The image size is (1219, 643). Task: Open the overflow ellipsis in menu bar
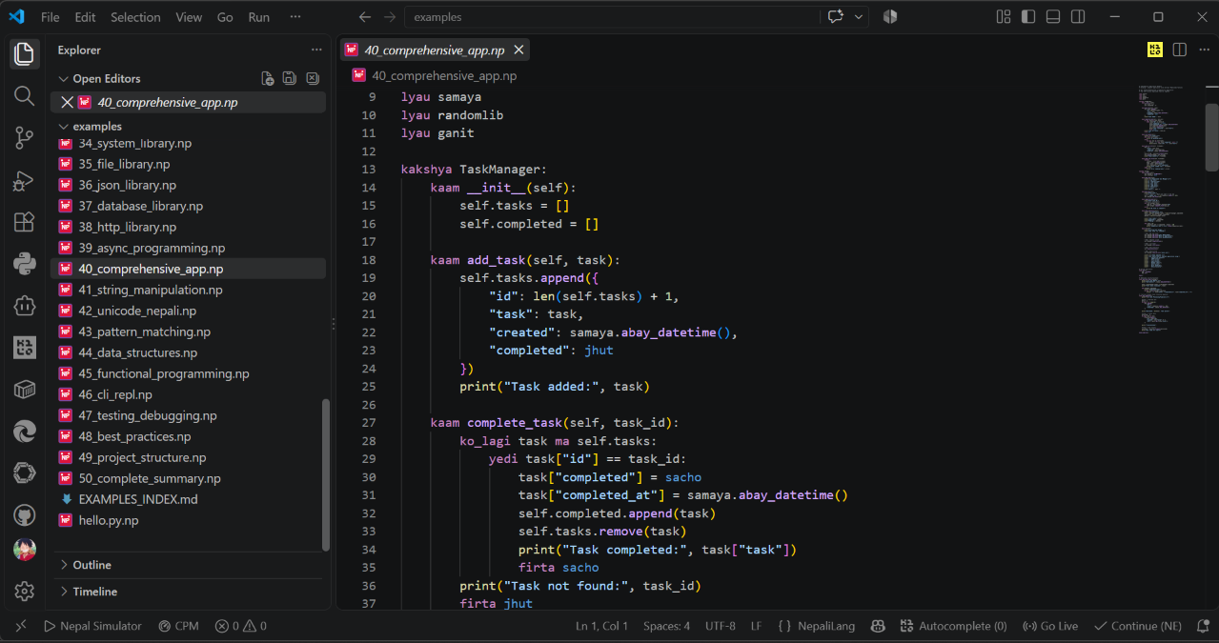click(295, 17)
